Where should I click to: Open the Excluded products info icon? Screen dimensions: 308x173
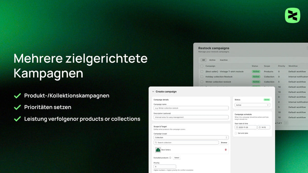(x=170, y=158)
